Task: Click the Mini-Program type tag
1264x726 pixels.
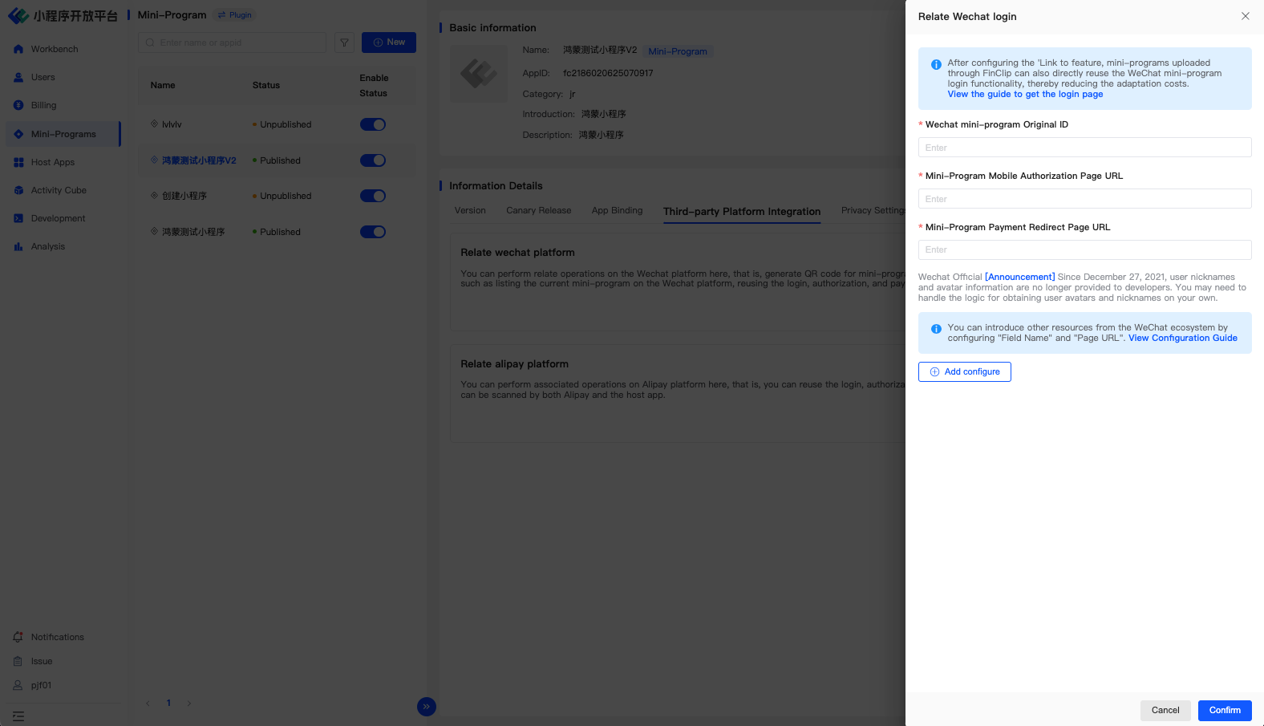Action: (x=678, y=51)
